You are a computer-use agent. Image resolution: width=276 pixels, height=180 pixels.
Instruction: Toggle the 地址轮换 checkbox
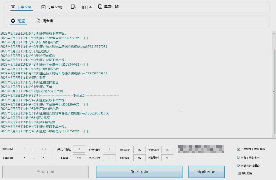click(x=239, y=173)
